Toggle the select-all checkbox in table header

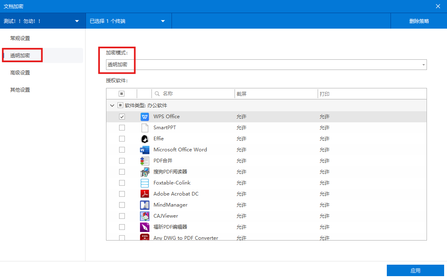122,94
